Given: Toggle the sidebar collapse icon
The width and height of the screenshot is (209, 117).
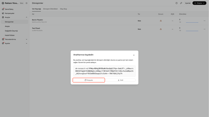Looking at the screenshot, I should (x=27, y=3).
